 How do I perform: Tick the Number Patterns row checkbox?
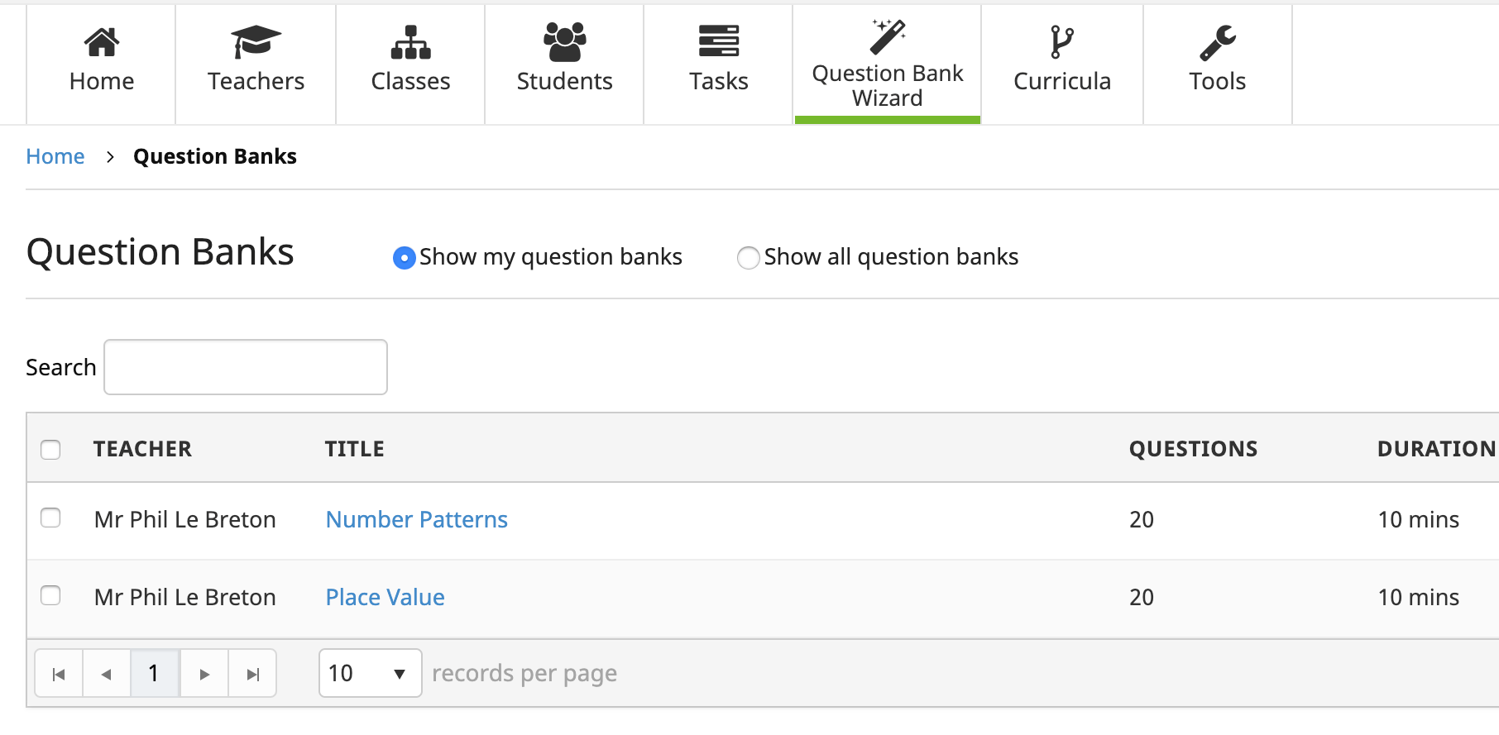50,518
